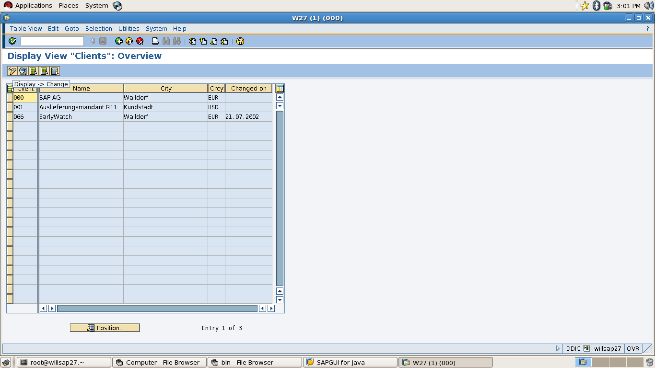Open the Applications menu
This screenshot has height=368, width=655.
[29, 5]
